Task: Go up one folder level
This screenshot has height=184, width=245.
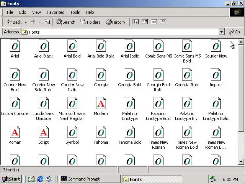Action: 47,22
